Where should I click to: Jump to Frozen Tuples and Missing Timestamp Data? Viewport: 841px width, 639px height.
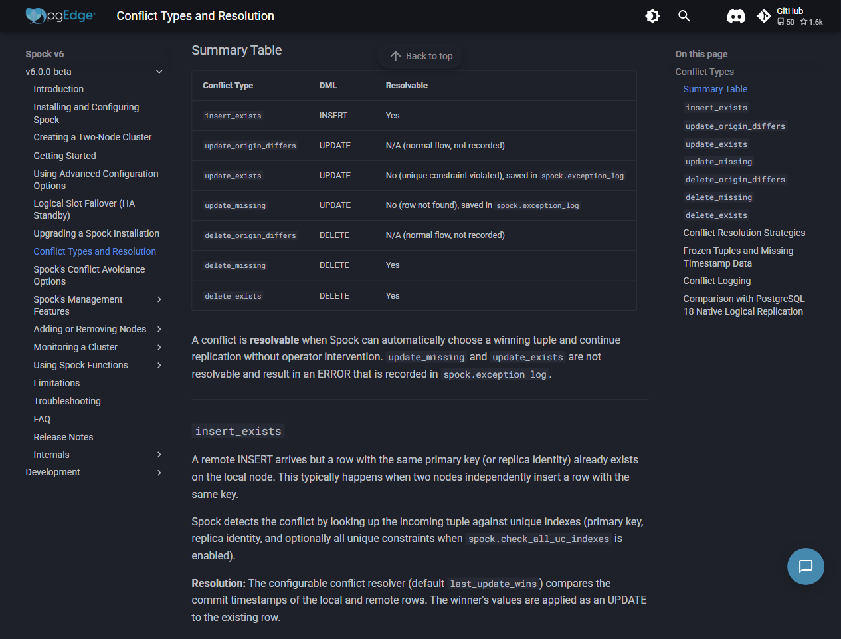[x=738, y=257]
